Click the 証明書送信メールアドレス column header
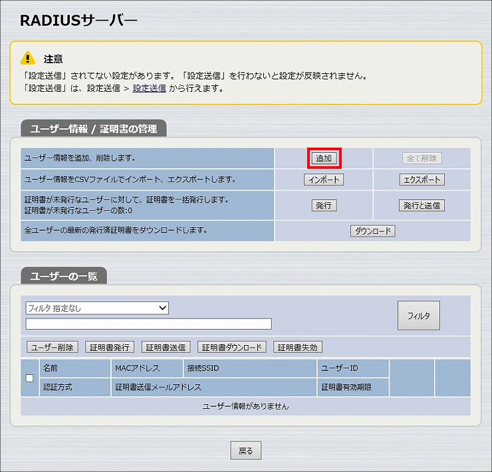This screenshot has height=472, width=492. pyautogui.click(x=214, y=387)
